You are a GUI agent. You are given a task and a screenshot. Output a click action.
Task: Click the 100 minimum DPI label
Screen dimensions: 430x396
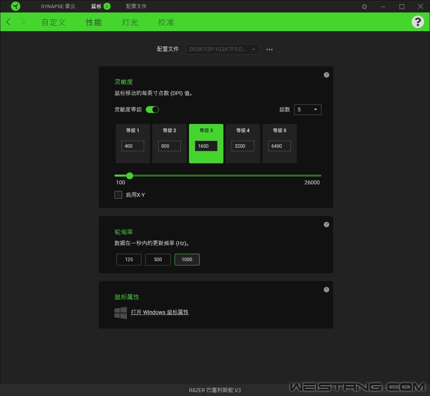point(121,182)
